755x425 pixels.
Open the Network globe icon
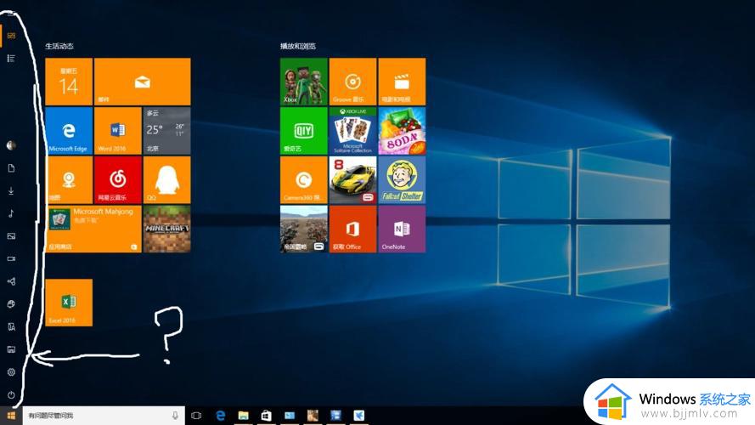click(11, 304)
